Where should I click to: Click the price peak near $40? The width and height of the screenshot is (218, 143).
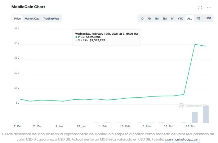[195, 44]
